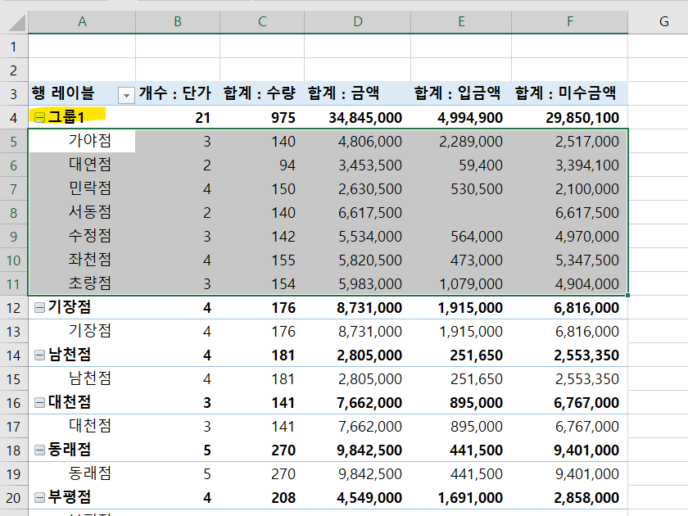The width and height of the screenshot is (688, 516).
Task: Select column F header
Action: 569,21
